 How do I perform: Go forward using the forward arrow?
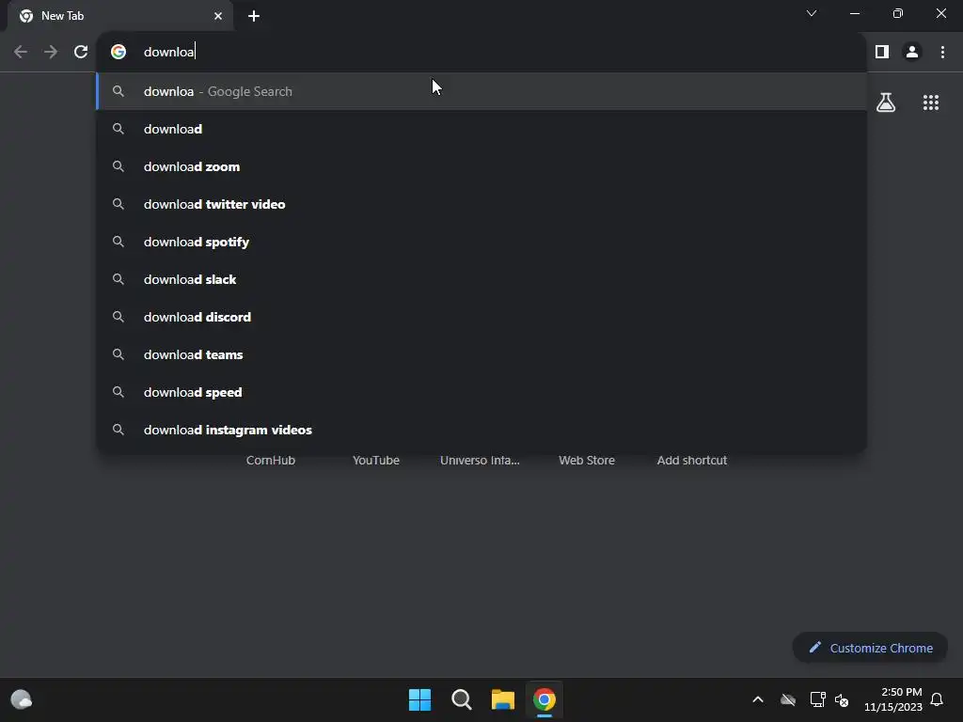click(x=51, y=52)
